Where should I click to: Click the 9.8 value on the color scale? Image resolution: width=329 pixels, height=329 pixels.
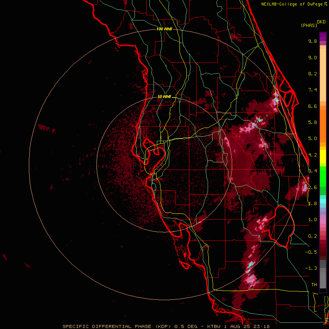click(313, 41)
